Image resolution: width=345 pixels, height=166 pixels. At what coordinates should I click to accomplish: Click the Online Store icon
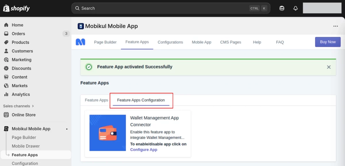[6, 115]
